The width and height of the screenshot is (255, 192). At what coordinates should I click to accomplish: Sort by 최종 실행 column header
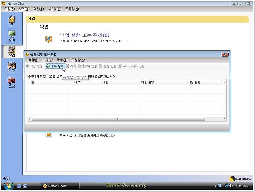163,82
